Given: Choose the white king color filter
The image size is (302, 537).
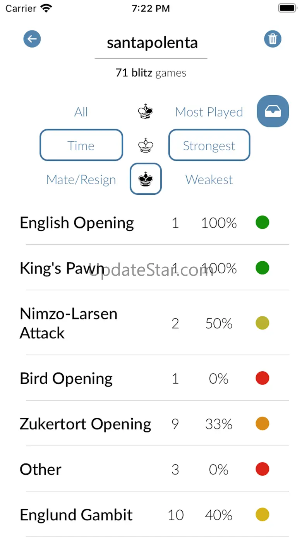Looking at the screenshot, I should coord(146,146).
